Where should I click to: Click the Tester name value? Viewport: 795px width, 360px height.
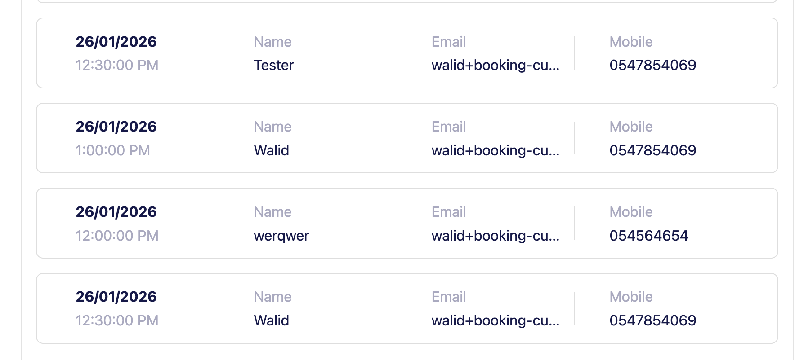coord(273,65)
